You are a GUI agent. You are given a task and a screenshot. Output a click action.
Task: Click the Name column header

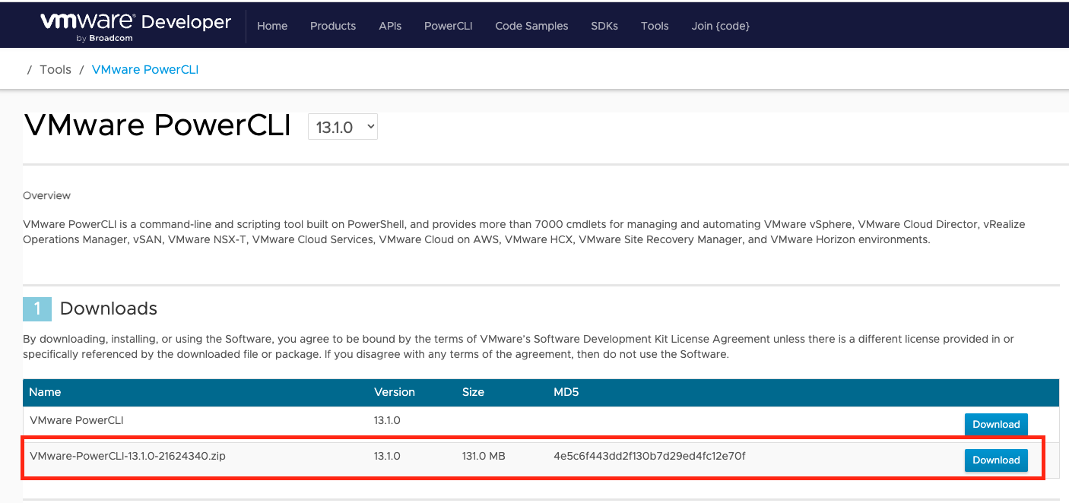coord(45,392)
